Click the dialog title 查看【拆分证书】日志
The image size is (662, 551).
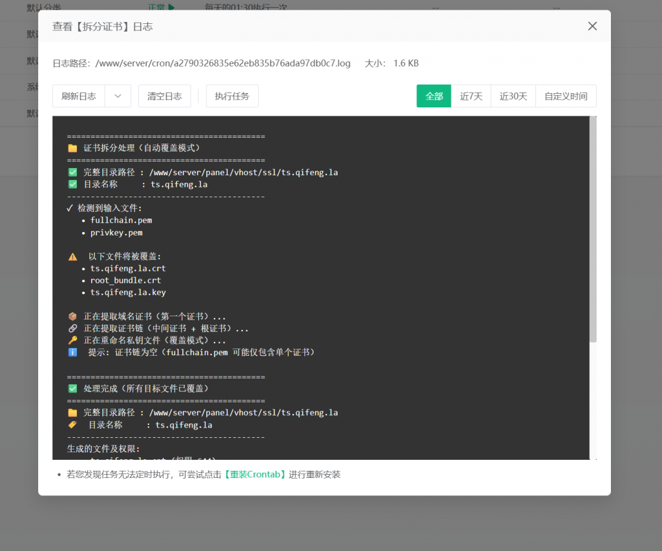point(103,27)
